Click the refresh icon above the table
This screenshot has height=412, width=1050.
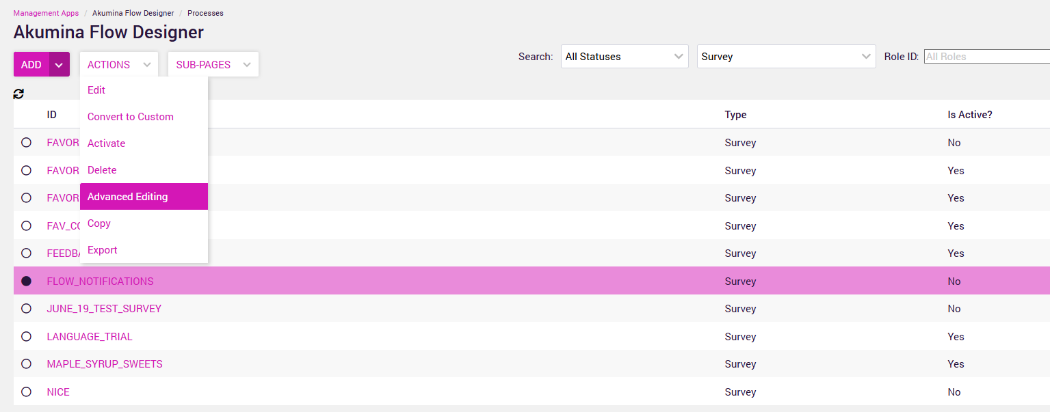[x=18, y=94]
